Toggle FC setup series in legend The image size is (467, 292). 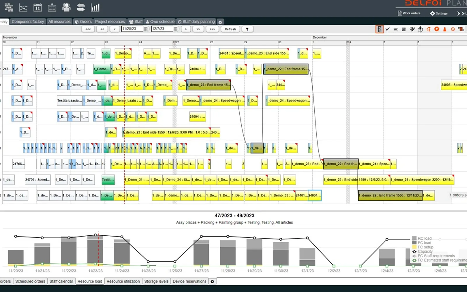423,247
